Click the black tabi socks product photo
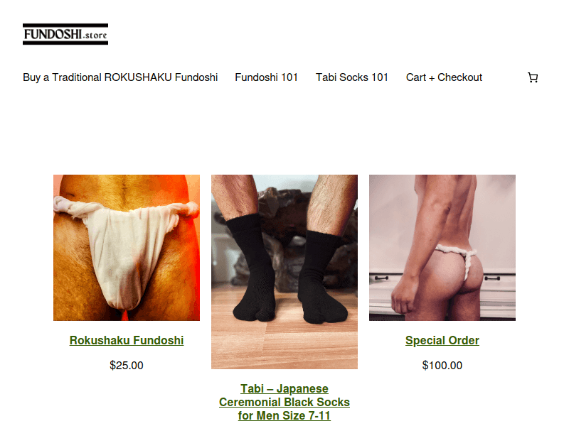Viewport: 569px width, 426px height. [284, 272]
